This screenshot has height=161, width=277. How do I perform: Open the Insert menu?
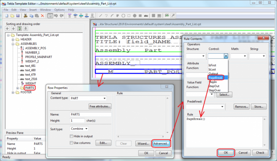pyautogui.click(x=33, y=10)
